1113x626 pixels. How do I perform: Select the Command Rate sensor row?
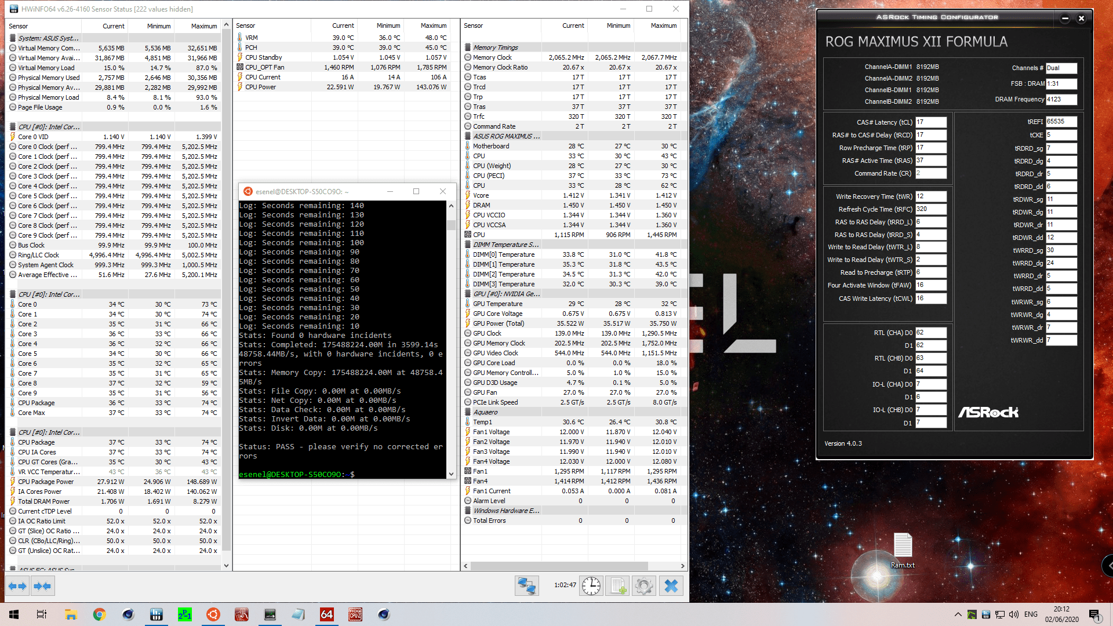point(574,126)
